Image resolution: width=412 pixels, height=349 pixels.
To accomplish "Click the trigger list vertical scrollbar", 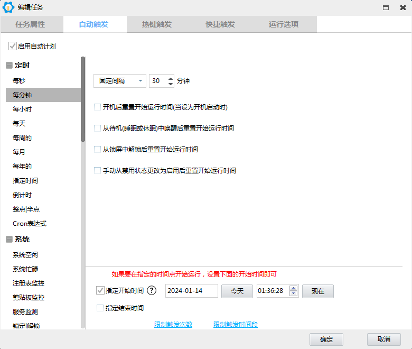I will pos(83,212).
